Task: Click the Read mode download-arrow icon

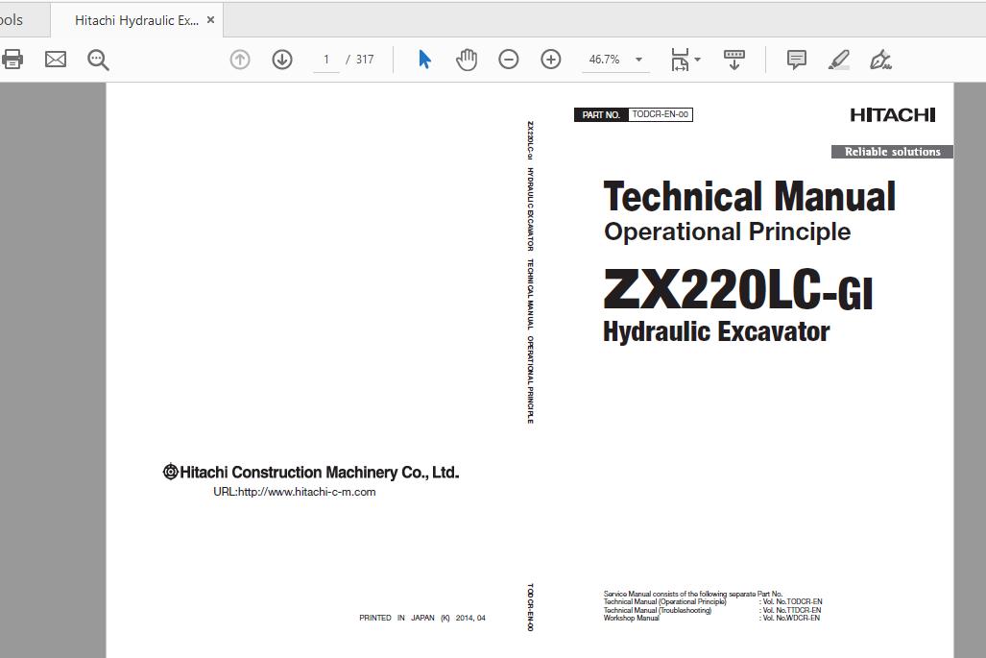Action: coord(733,60)
